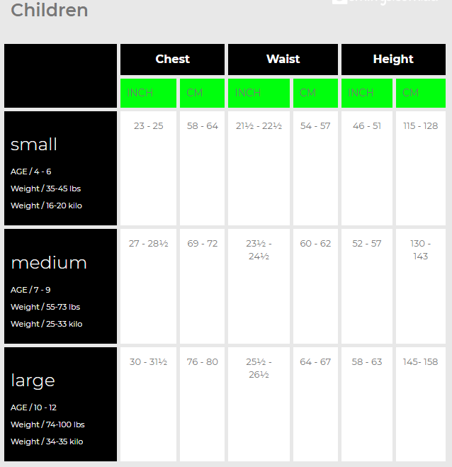This screenshot has width=452, height=467.
Task: Click the partially visible logo at top right
Action: click(386, 2)
